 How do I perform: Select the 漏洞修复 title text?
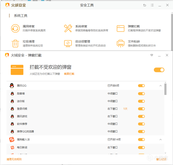tap(29, 26)
